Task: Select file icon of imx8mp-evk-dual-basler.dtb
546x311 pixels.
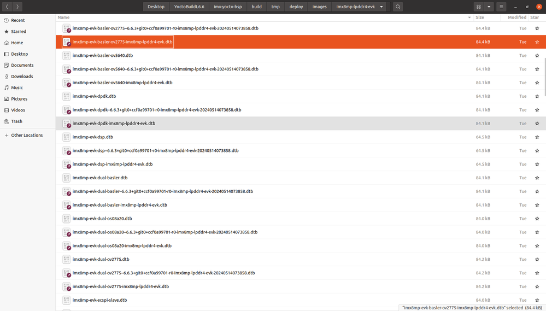Action: tap(66, 178)
